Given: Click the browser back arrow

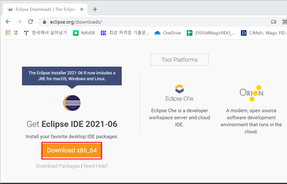Looking at the screenshot, I should pos(8,22).
